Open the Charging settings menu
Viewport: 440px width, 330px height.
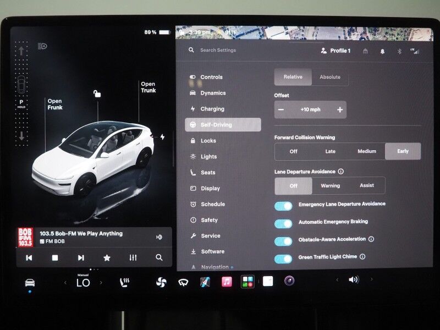[x=207, y=109]
